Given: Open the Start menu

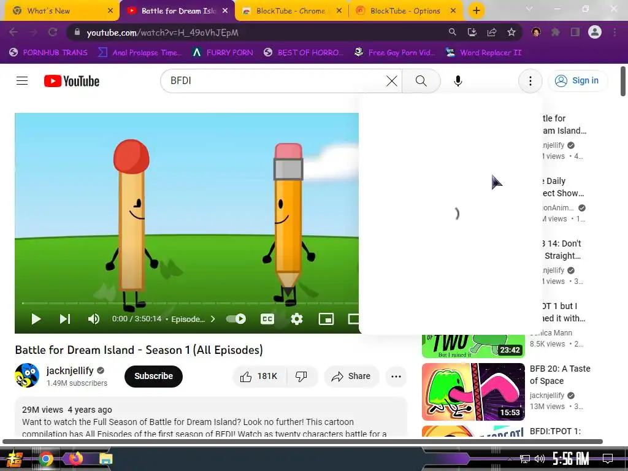Looking at the screenshot, I should point(15,459).
